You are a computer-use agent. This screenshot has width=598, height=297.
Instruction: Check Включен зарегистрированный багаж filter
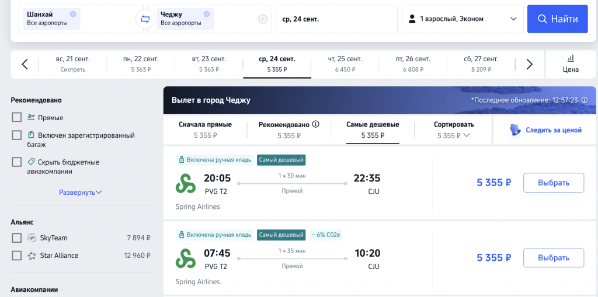pyautogui.click(x=17, y=135)
